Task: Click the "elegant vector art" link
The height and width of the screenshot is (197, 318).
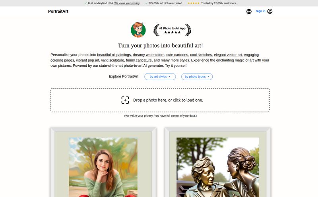Action: [228, 55]
